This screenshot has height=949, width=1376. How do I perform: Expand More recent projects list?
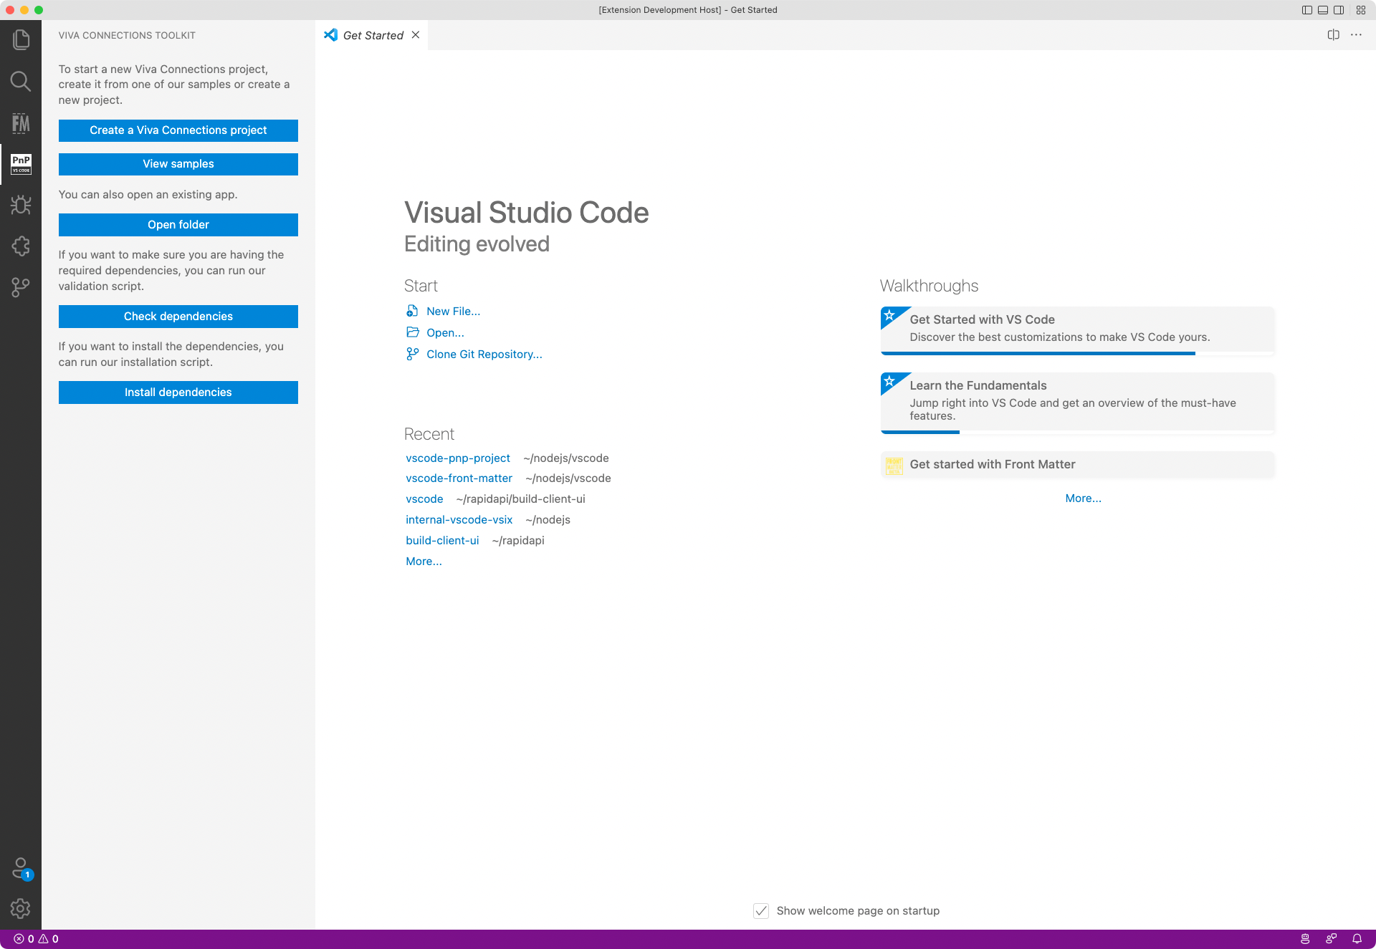coord(424,562)
